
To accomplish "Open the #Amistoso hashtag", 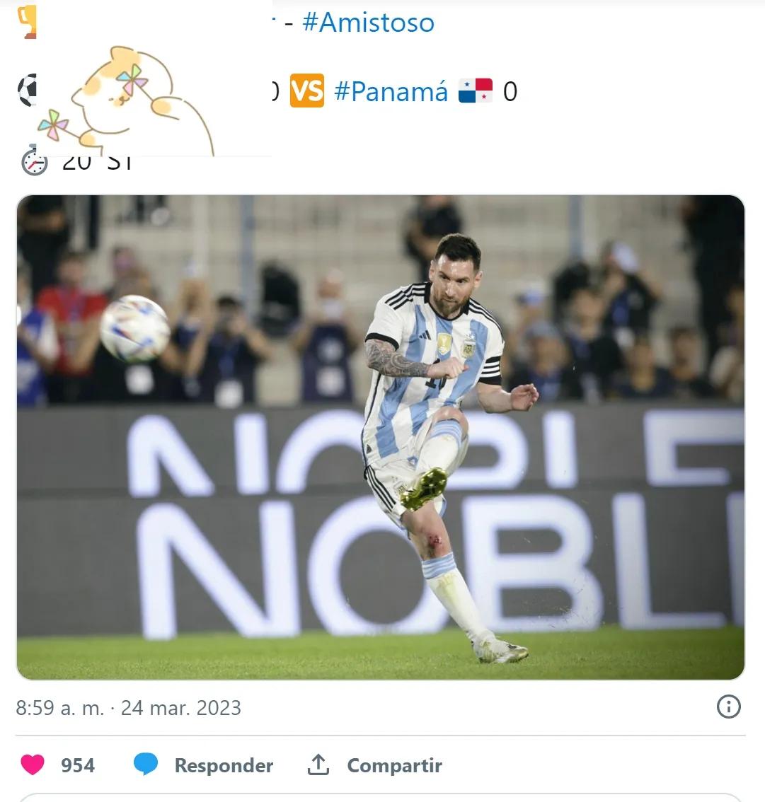I will pos(369,23).
